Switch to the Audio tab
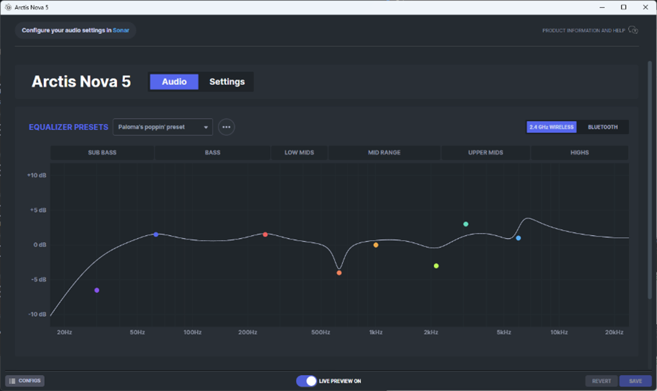 coord(174,82)
